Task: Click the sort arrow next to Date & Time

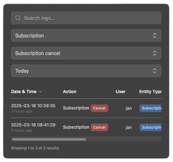Action: point(40,92)
